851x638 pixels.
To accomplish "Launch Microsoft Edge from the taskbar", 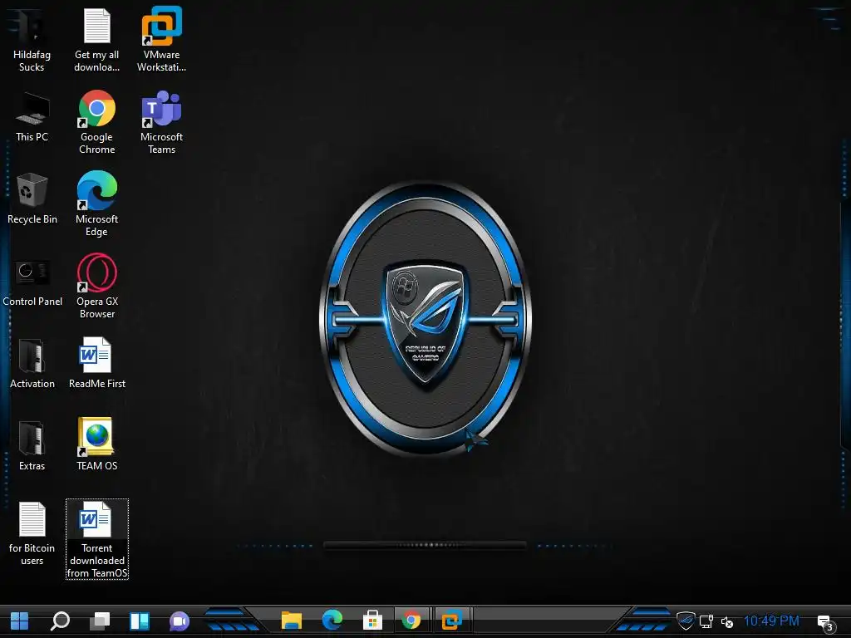I will pos(332,620).
